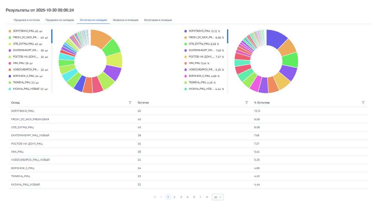Viewport: 378px width, 207px height.
Task: Go to page 3 of results
Action: click(x=181, y=197)
